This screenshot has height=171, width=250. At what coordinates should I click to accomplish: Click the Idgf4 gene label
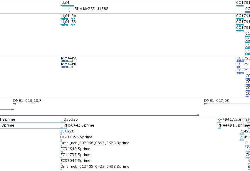pos(65,3)
